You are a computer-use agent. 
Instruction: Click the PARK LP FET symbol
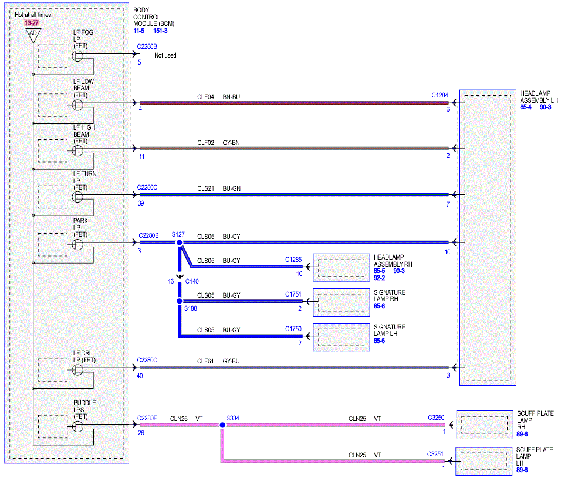tap(77, 244)
